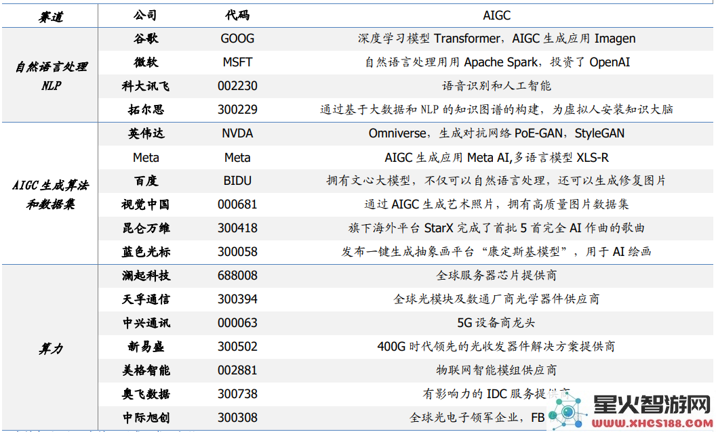Click company name 视觉中国
This screenshot has height=432, width=716.
point(146,204)
